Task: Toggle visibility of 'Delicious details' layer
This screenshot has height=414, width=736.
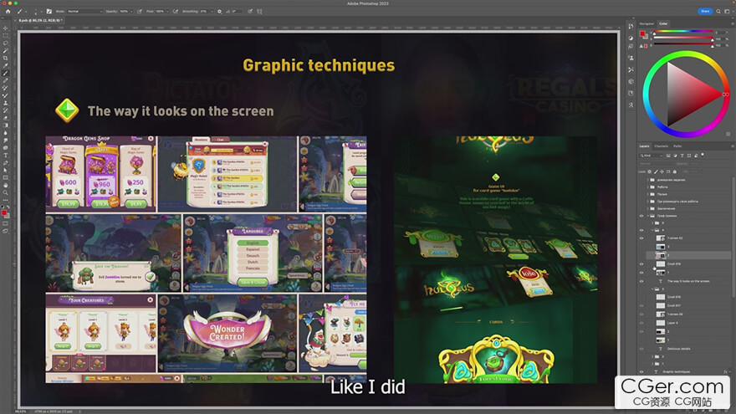Action: pyautogui.click(x=641, y=349)
